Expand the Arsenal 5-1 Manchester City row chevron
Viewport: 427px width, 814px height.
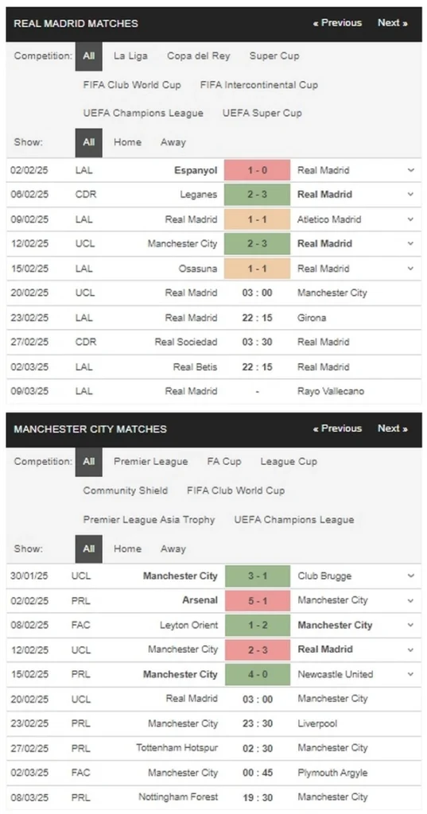coord(411,601)
